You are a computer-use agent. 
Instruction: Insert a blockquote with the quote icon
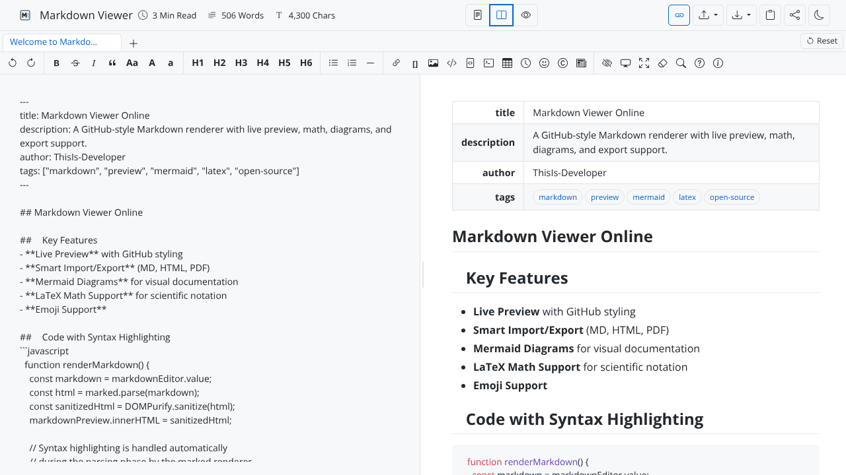click(112, 63)
